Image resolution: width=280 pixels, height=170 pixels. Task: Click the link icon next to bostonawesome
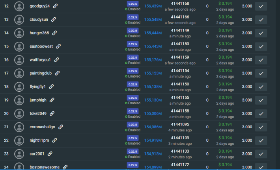pos(65,167)
